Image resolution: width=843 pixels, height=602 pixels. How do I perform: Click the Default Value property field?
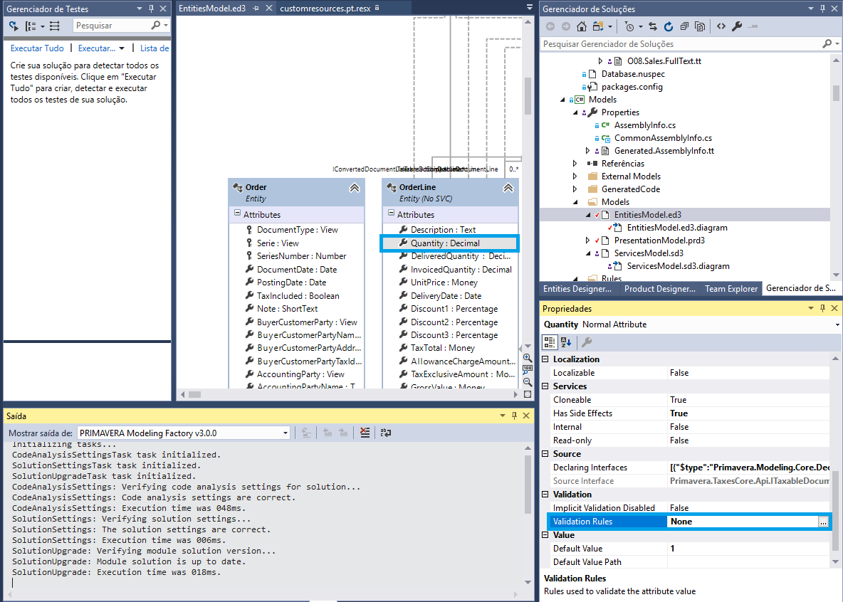pyautogui.click(x=748, y=548)
